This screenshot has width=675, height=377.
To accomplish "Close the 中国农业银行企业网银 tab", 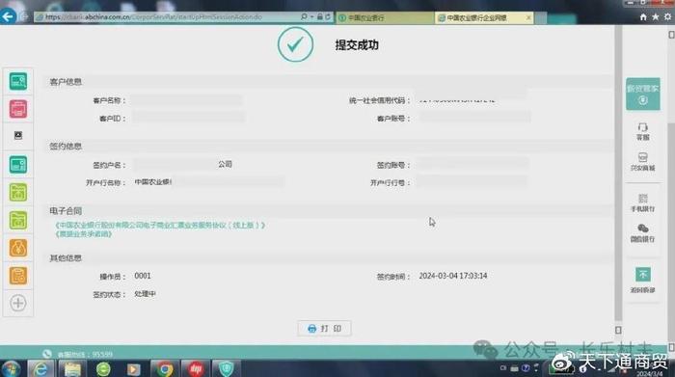I will point(528,17).
